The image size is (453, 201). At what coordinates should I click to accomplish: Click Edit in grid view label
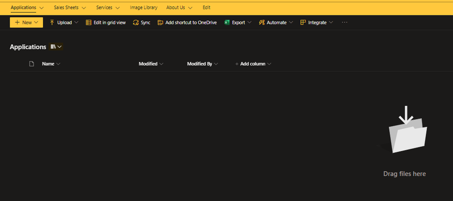coord(109,22)
